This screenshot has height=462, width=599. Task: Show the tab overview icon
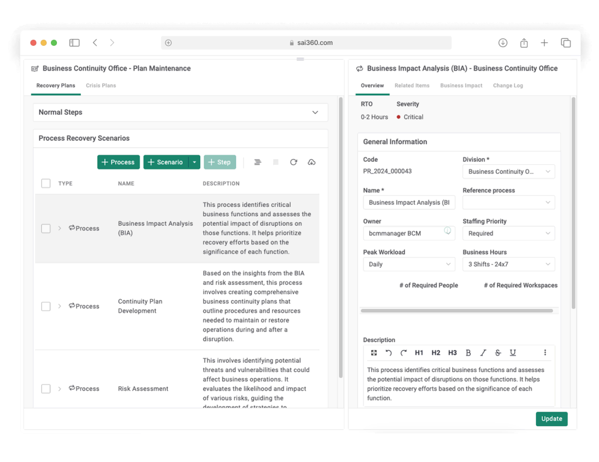tap(566, 43)
